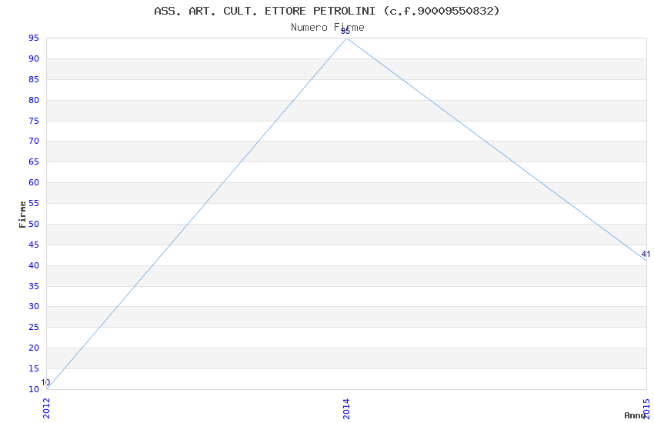This screenshot has height=423, width=654.
Task: Click the y-axis tick 65
Action: coord(34,162)
